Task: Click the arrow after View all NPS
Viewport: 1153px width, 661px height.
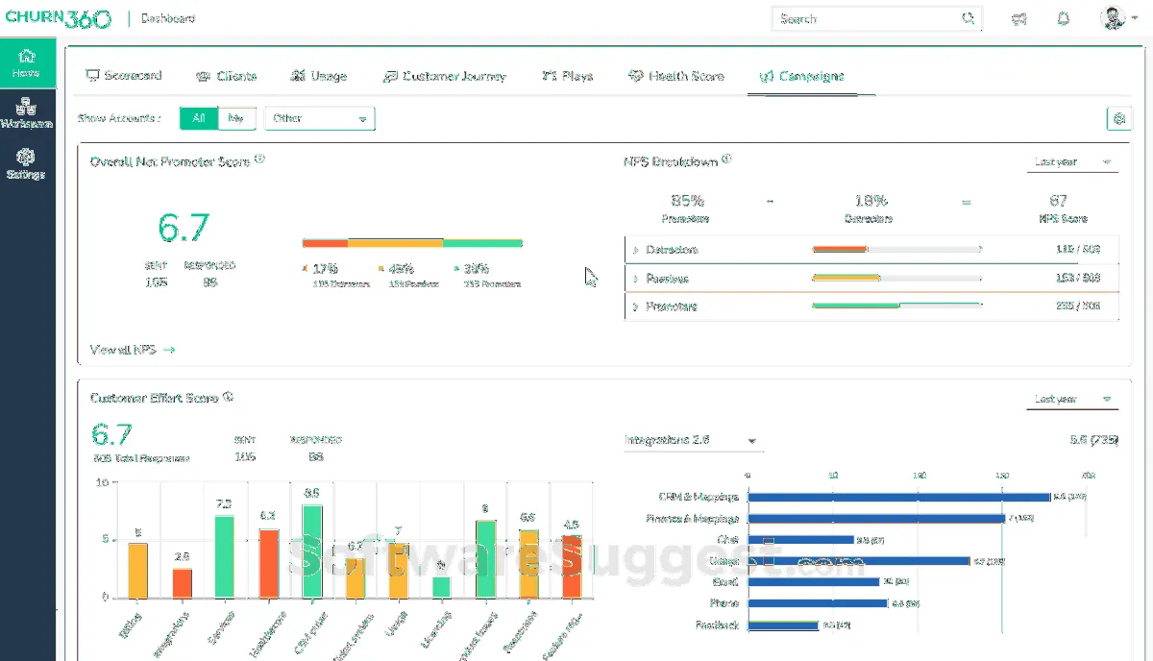Action: pyautogui.click(x=169, y=350)
